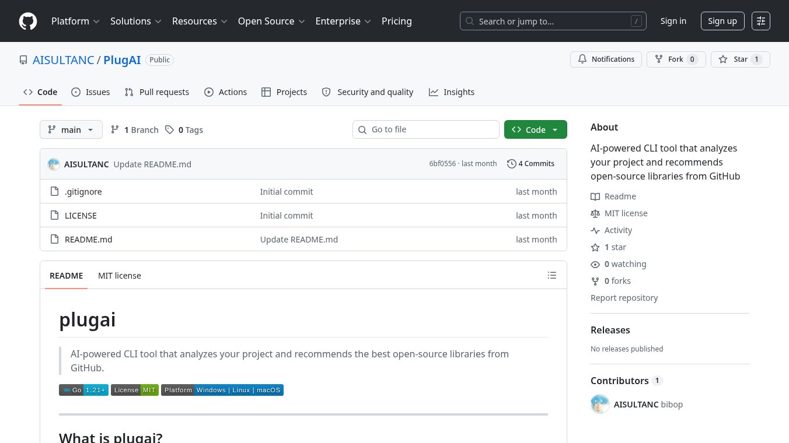The height and width of the screenshot is (443, 789).
Task: Switch to the Actions tab
Action: point(225,92)
